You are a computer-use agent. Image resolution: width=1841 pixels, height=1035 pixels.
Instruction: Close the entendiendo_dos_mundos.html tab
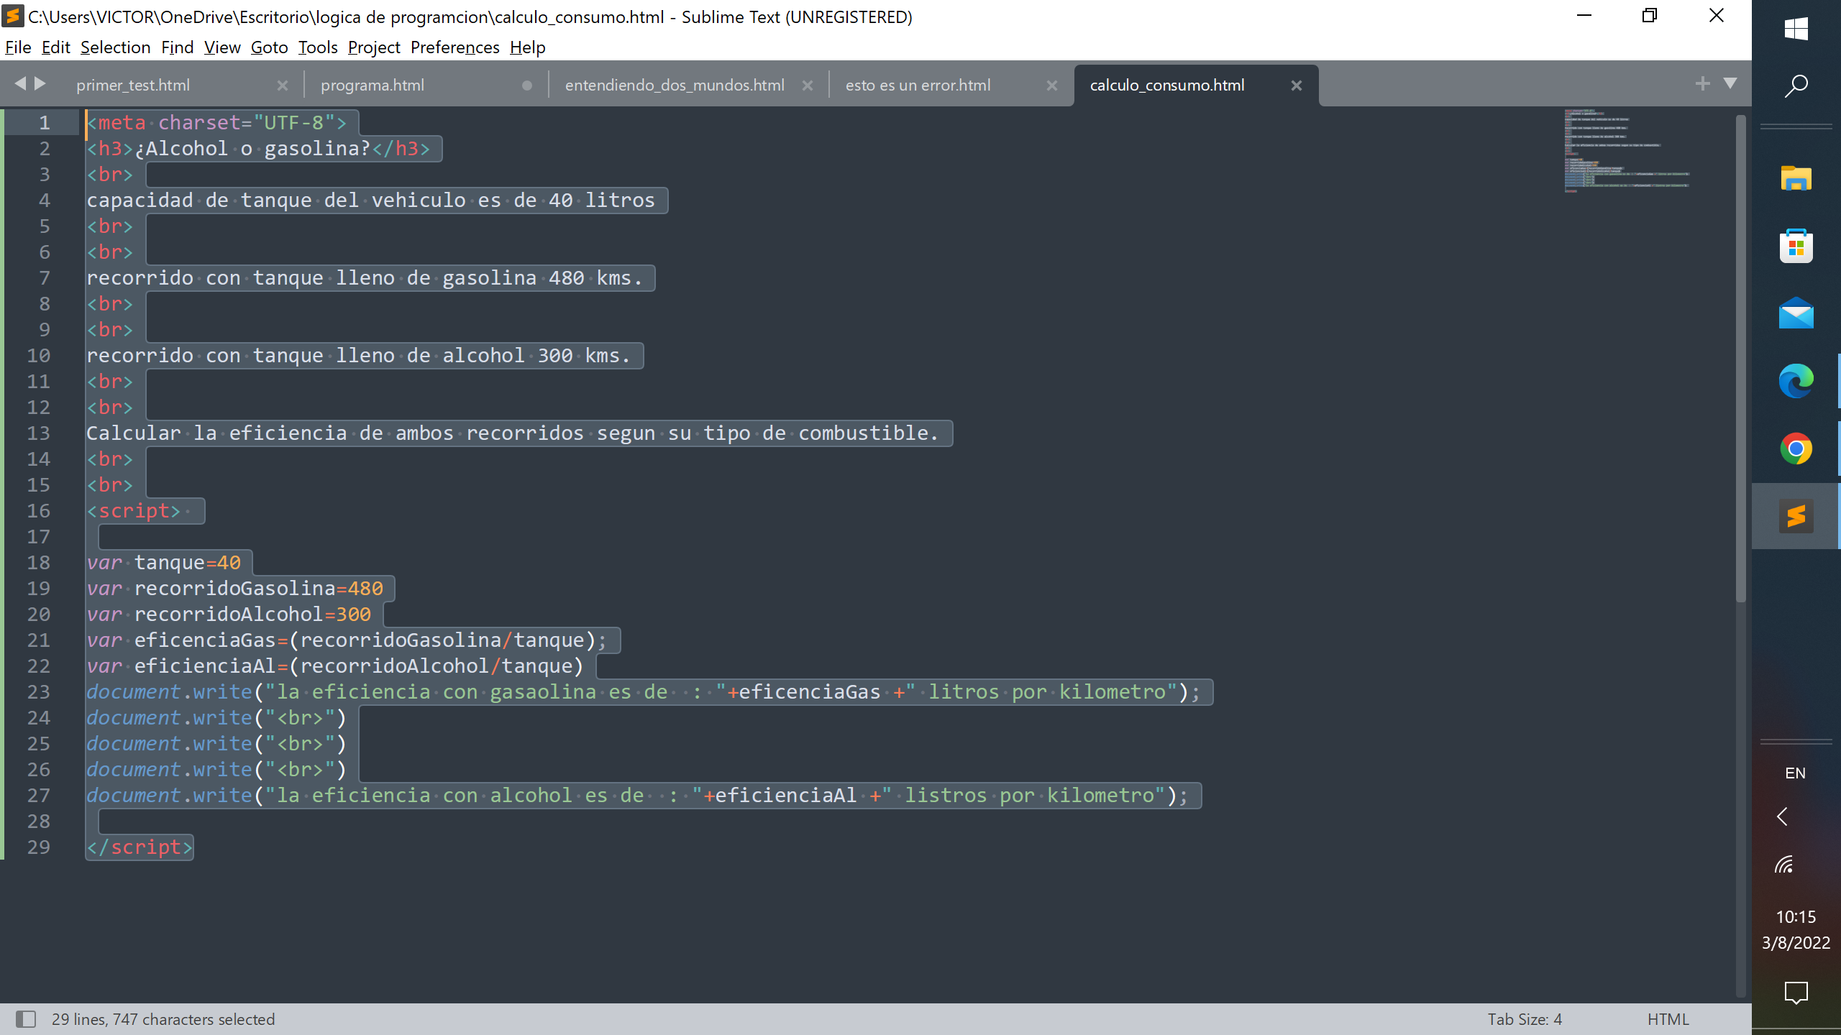click(808, 86)
